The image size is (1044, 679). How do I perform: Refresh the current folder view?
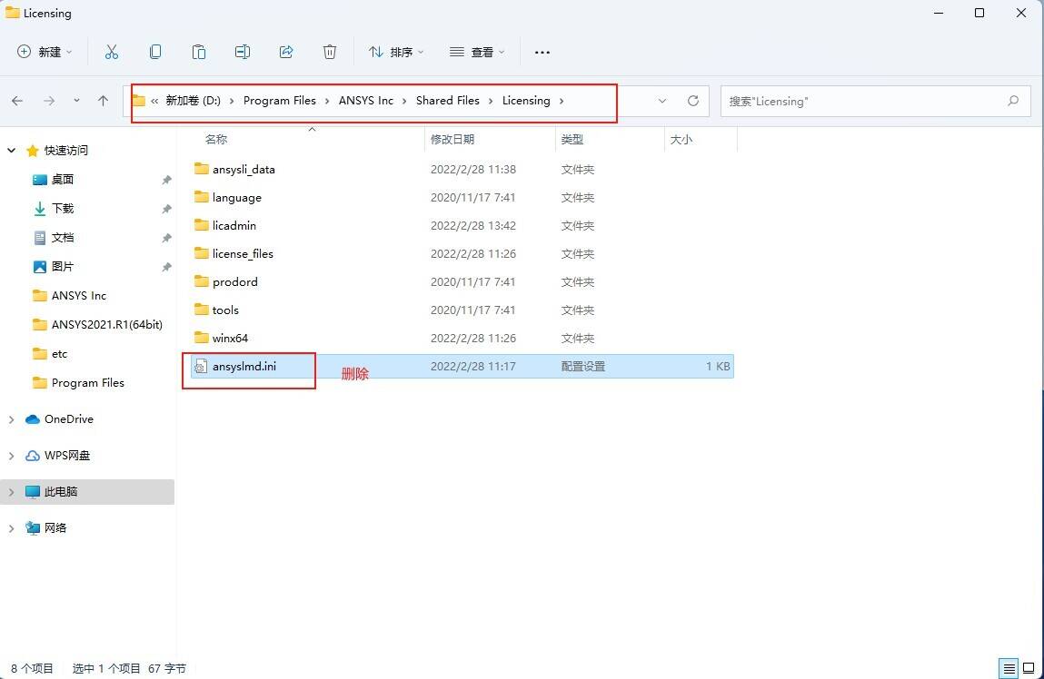pyautogui.click(x=693, y=101)
